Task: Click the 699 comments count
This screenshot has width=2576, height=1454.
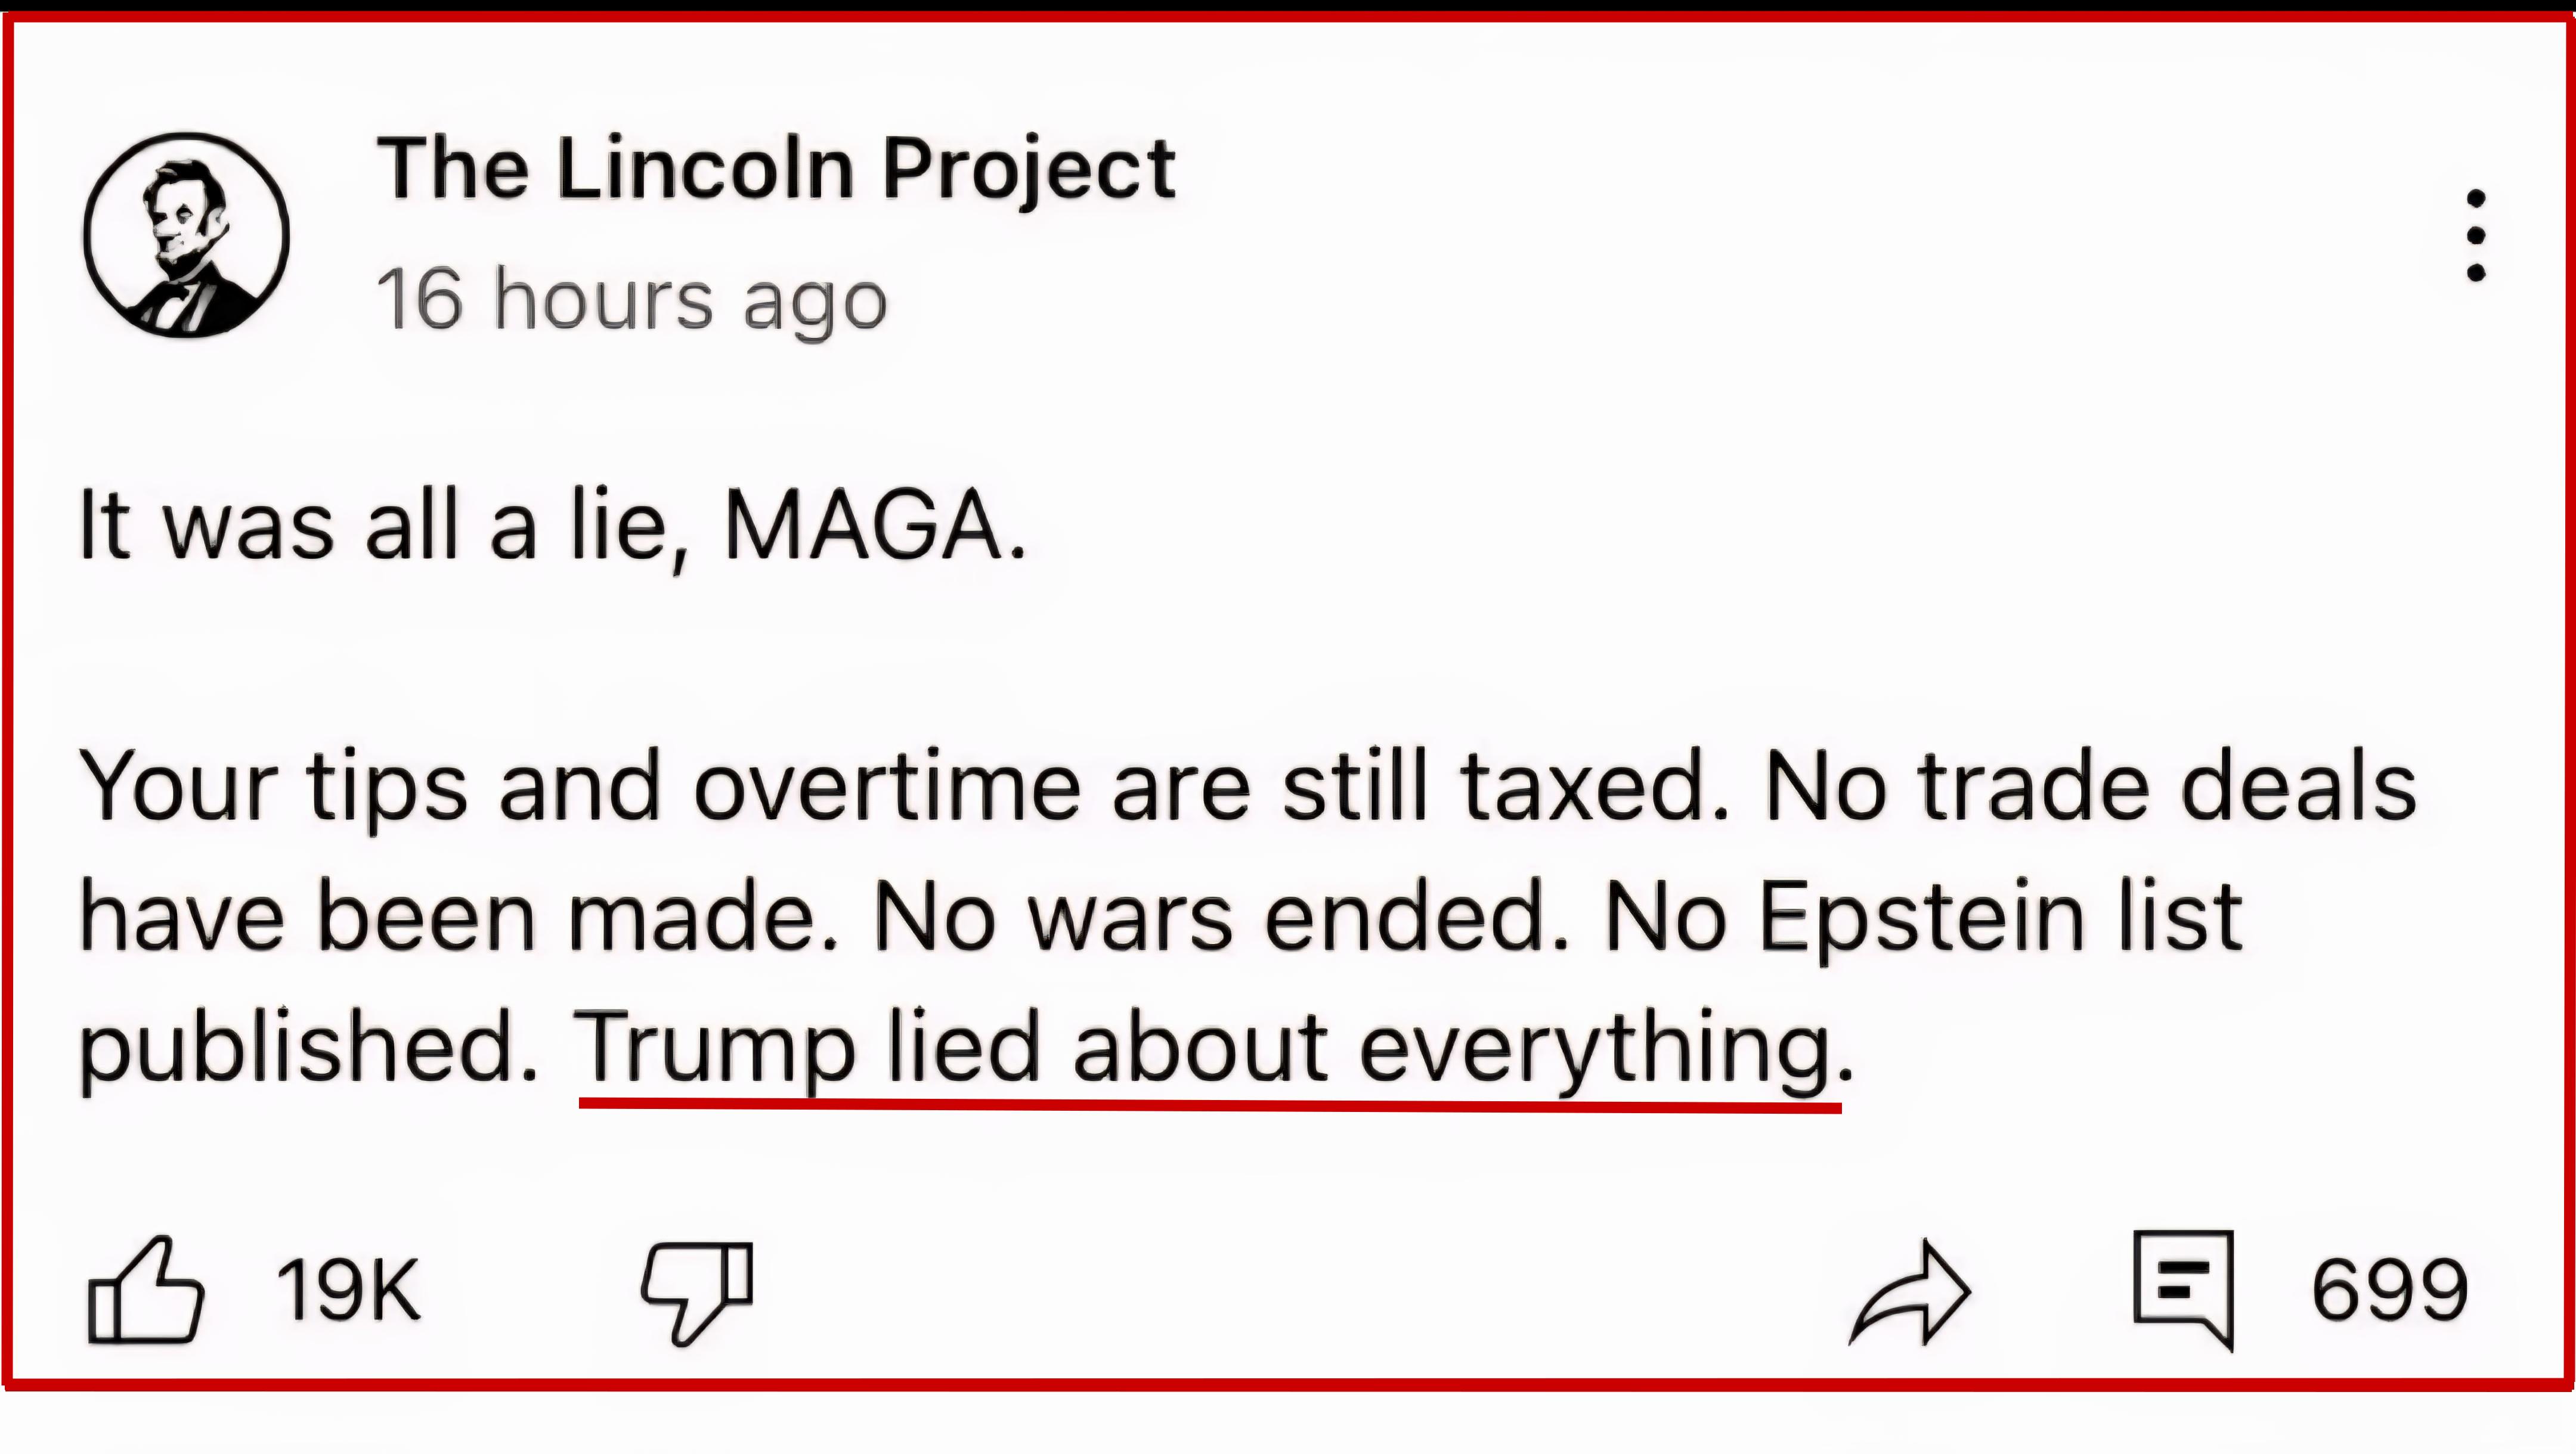Action: pos(2390,1290)
